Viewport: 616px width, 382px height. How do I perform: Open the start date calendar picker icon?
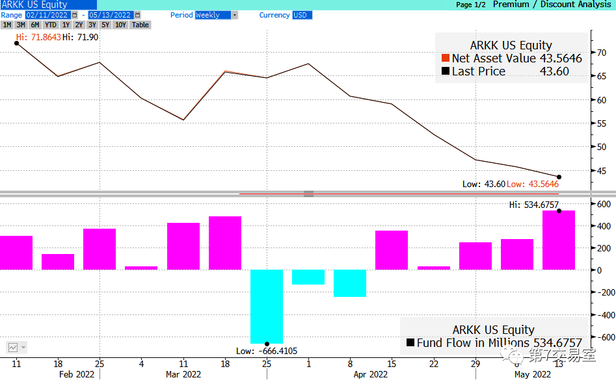[75, 15]
